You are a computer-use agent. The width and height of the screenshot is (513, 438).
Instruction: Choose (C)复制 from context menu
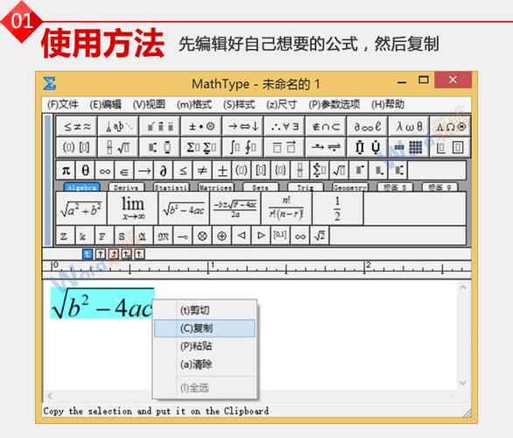pos(205,328)
